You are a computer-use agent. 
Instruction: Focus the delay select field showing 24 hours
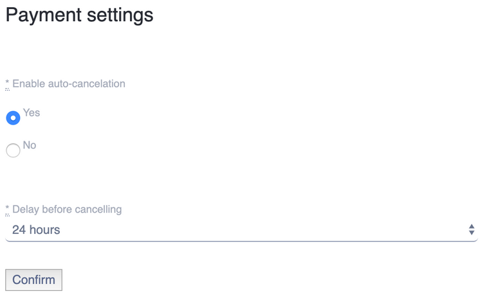tap(241, 230)
